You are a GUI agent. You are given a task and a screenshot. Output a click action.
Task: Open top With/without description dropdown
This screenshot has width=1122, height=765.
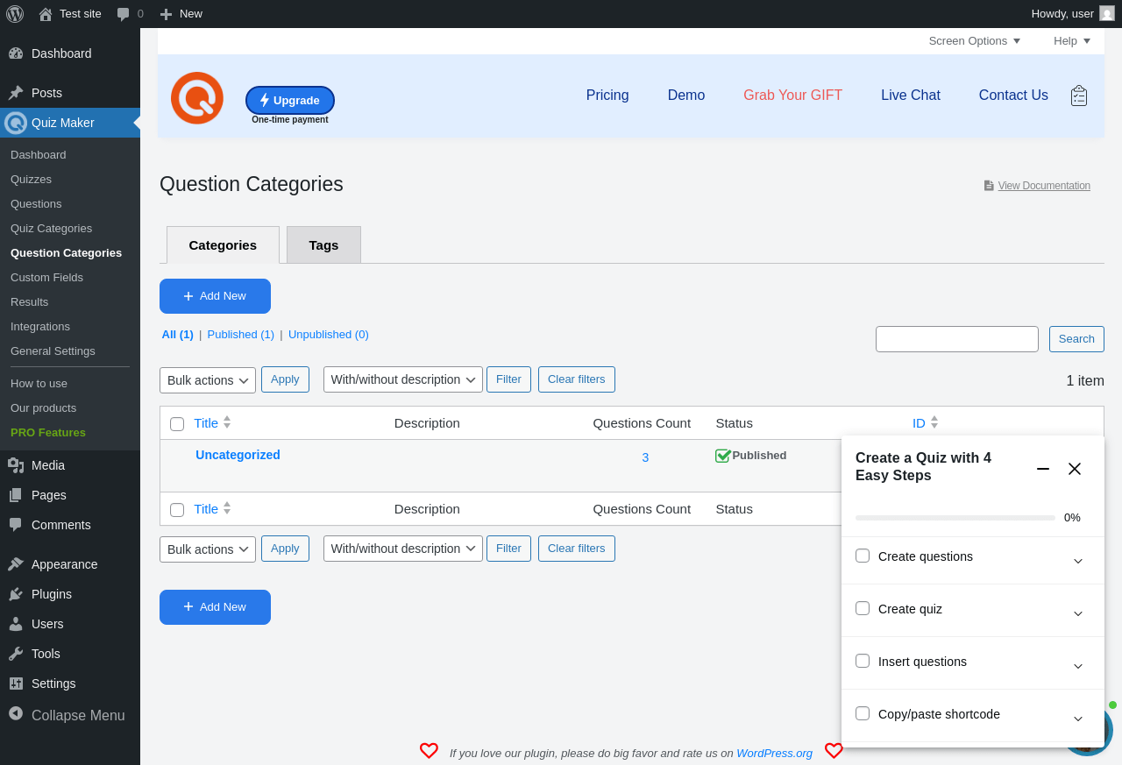(403, 380)
